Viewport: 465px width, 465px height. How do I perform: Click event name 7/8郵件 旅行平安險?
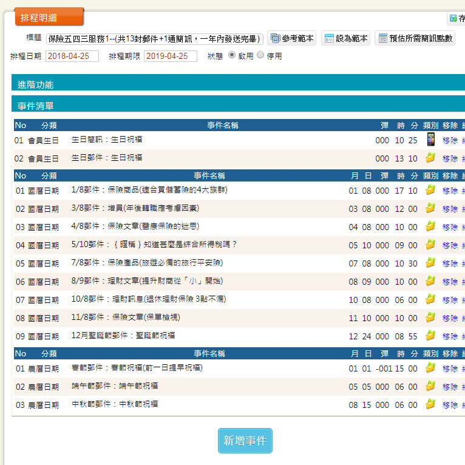pyautogui.click(x=147, y=262)
